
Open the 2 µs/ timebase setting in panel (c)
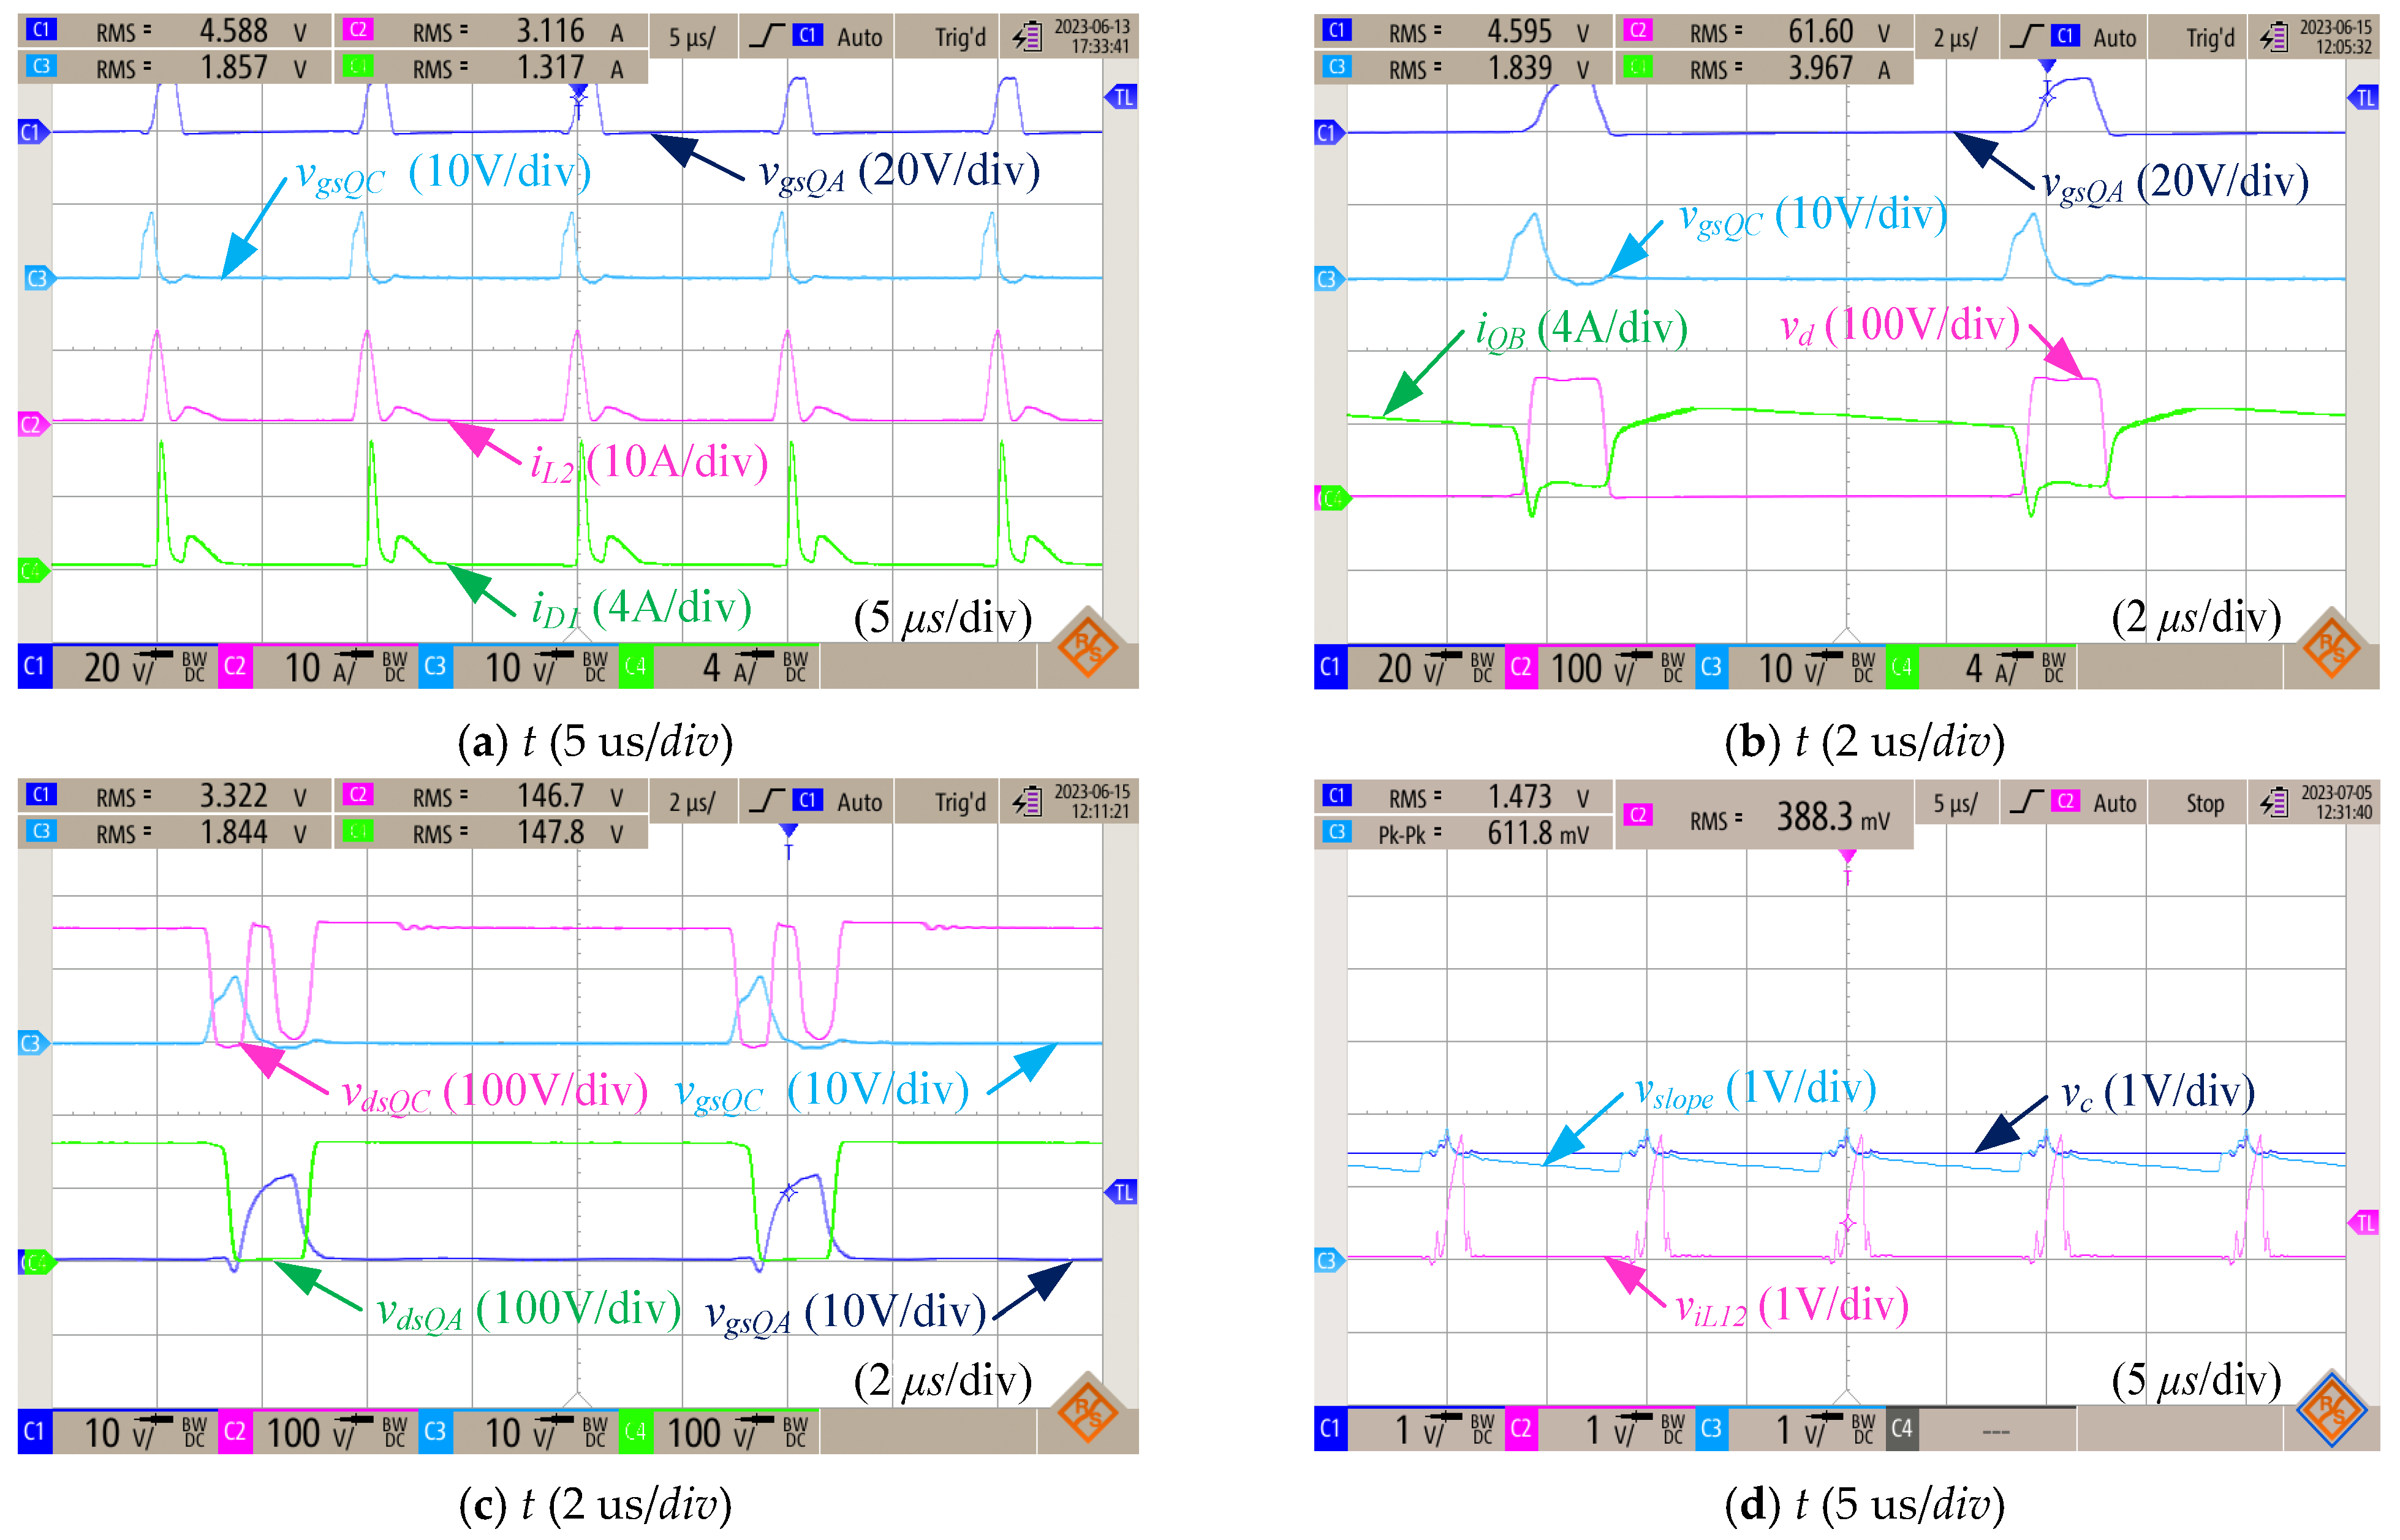(692, 802)
